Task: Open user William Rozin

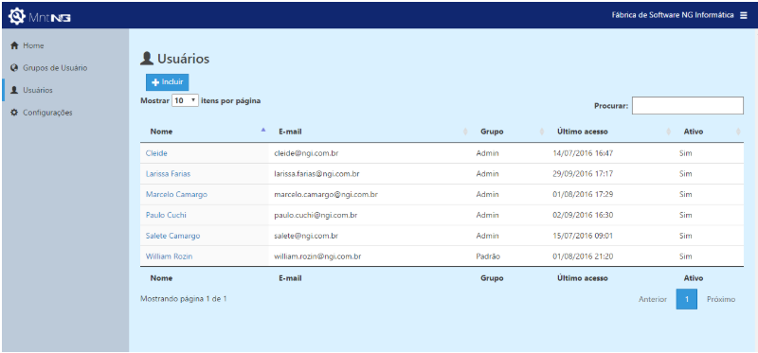Action: click(169, 256)
